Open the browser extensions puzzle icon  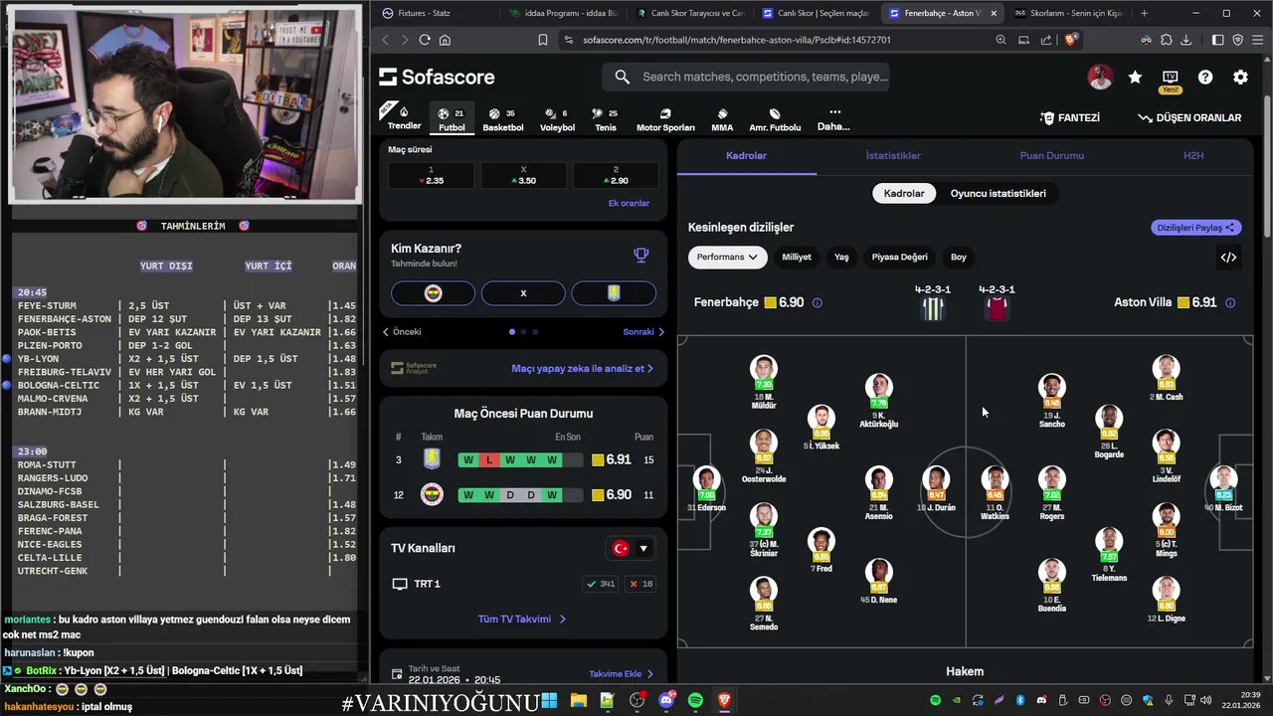pos(1166,40)
